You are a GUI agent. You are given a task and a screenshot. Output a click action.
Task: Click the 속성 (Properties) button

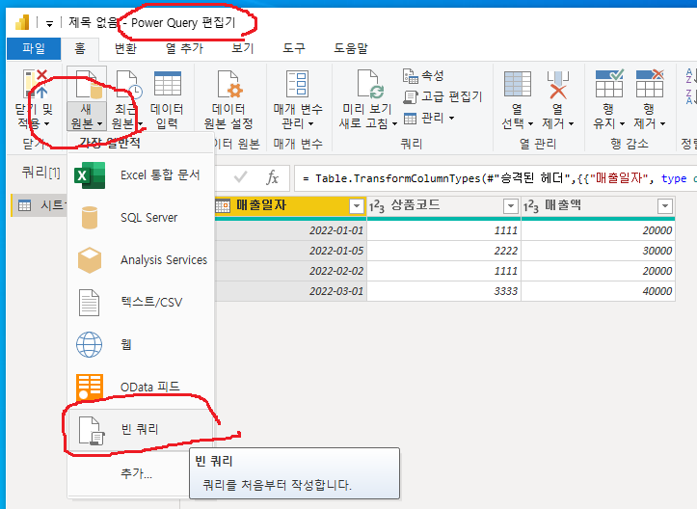pyautogui.click(x=423, y=75)
